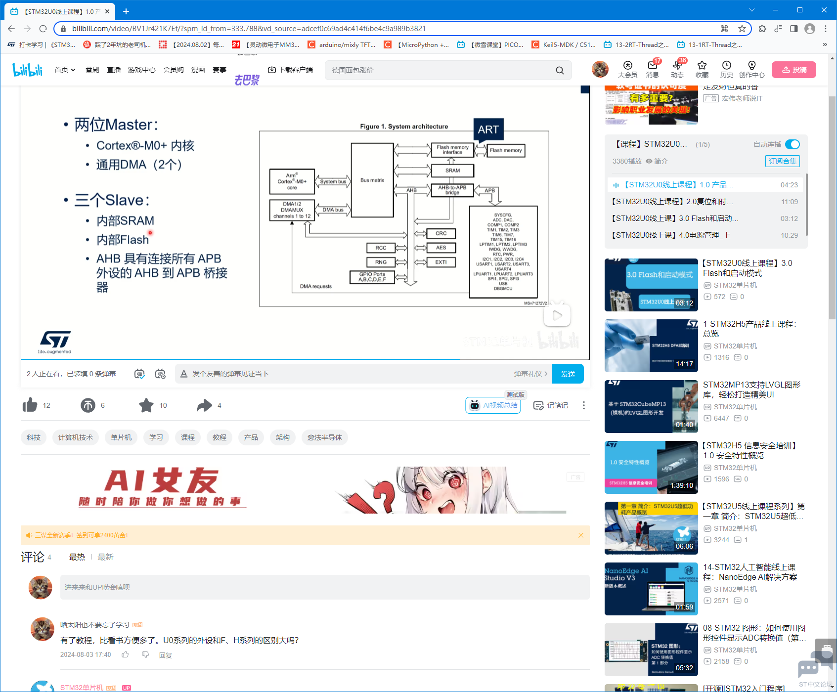Open a new Chrome tab
The height and width of the screenshot is (692, 837).
[126, 11]
